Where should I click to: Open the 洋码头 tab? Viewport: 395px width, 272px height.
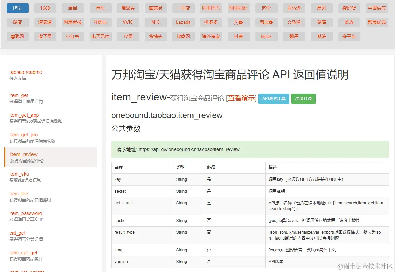(x=100, y=22)
